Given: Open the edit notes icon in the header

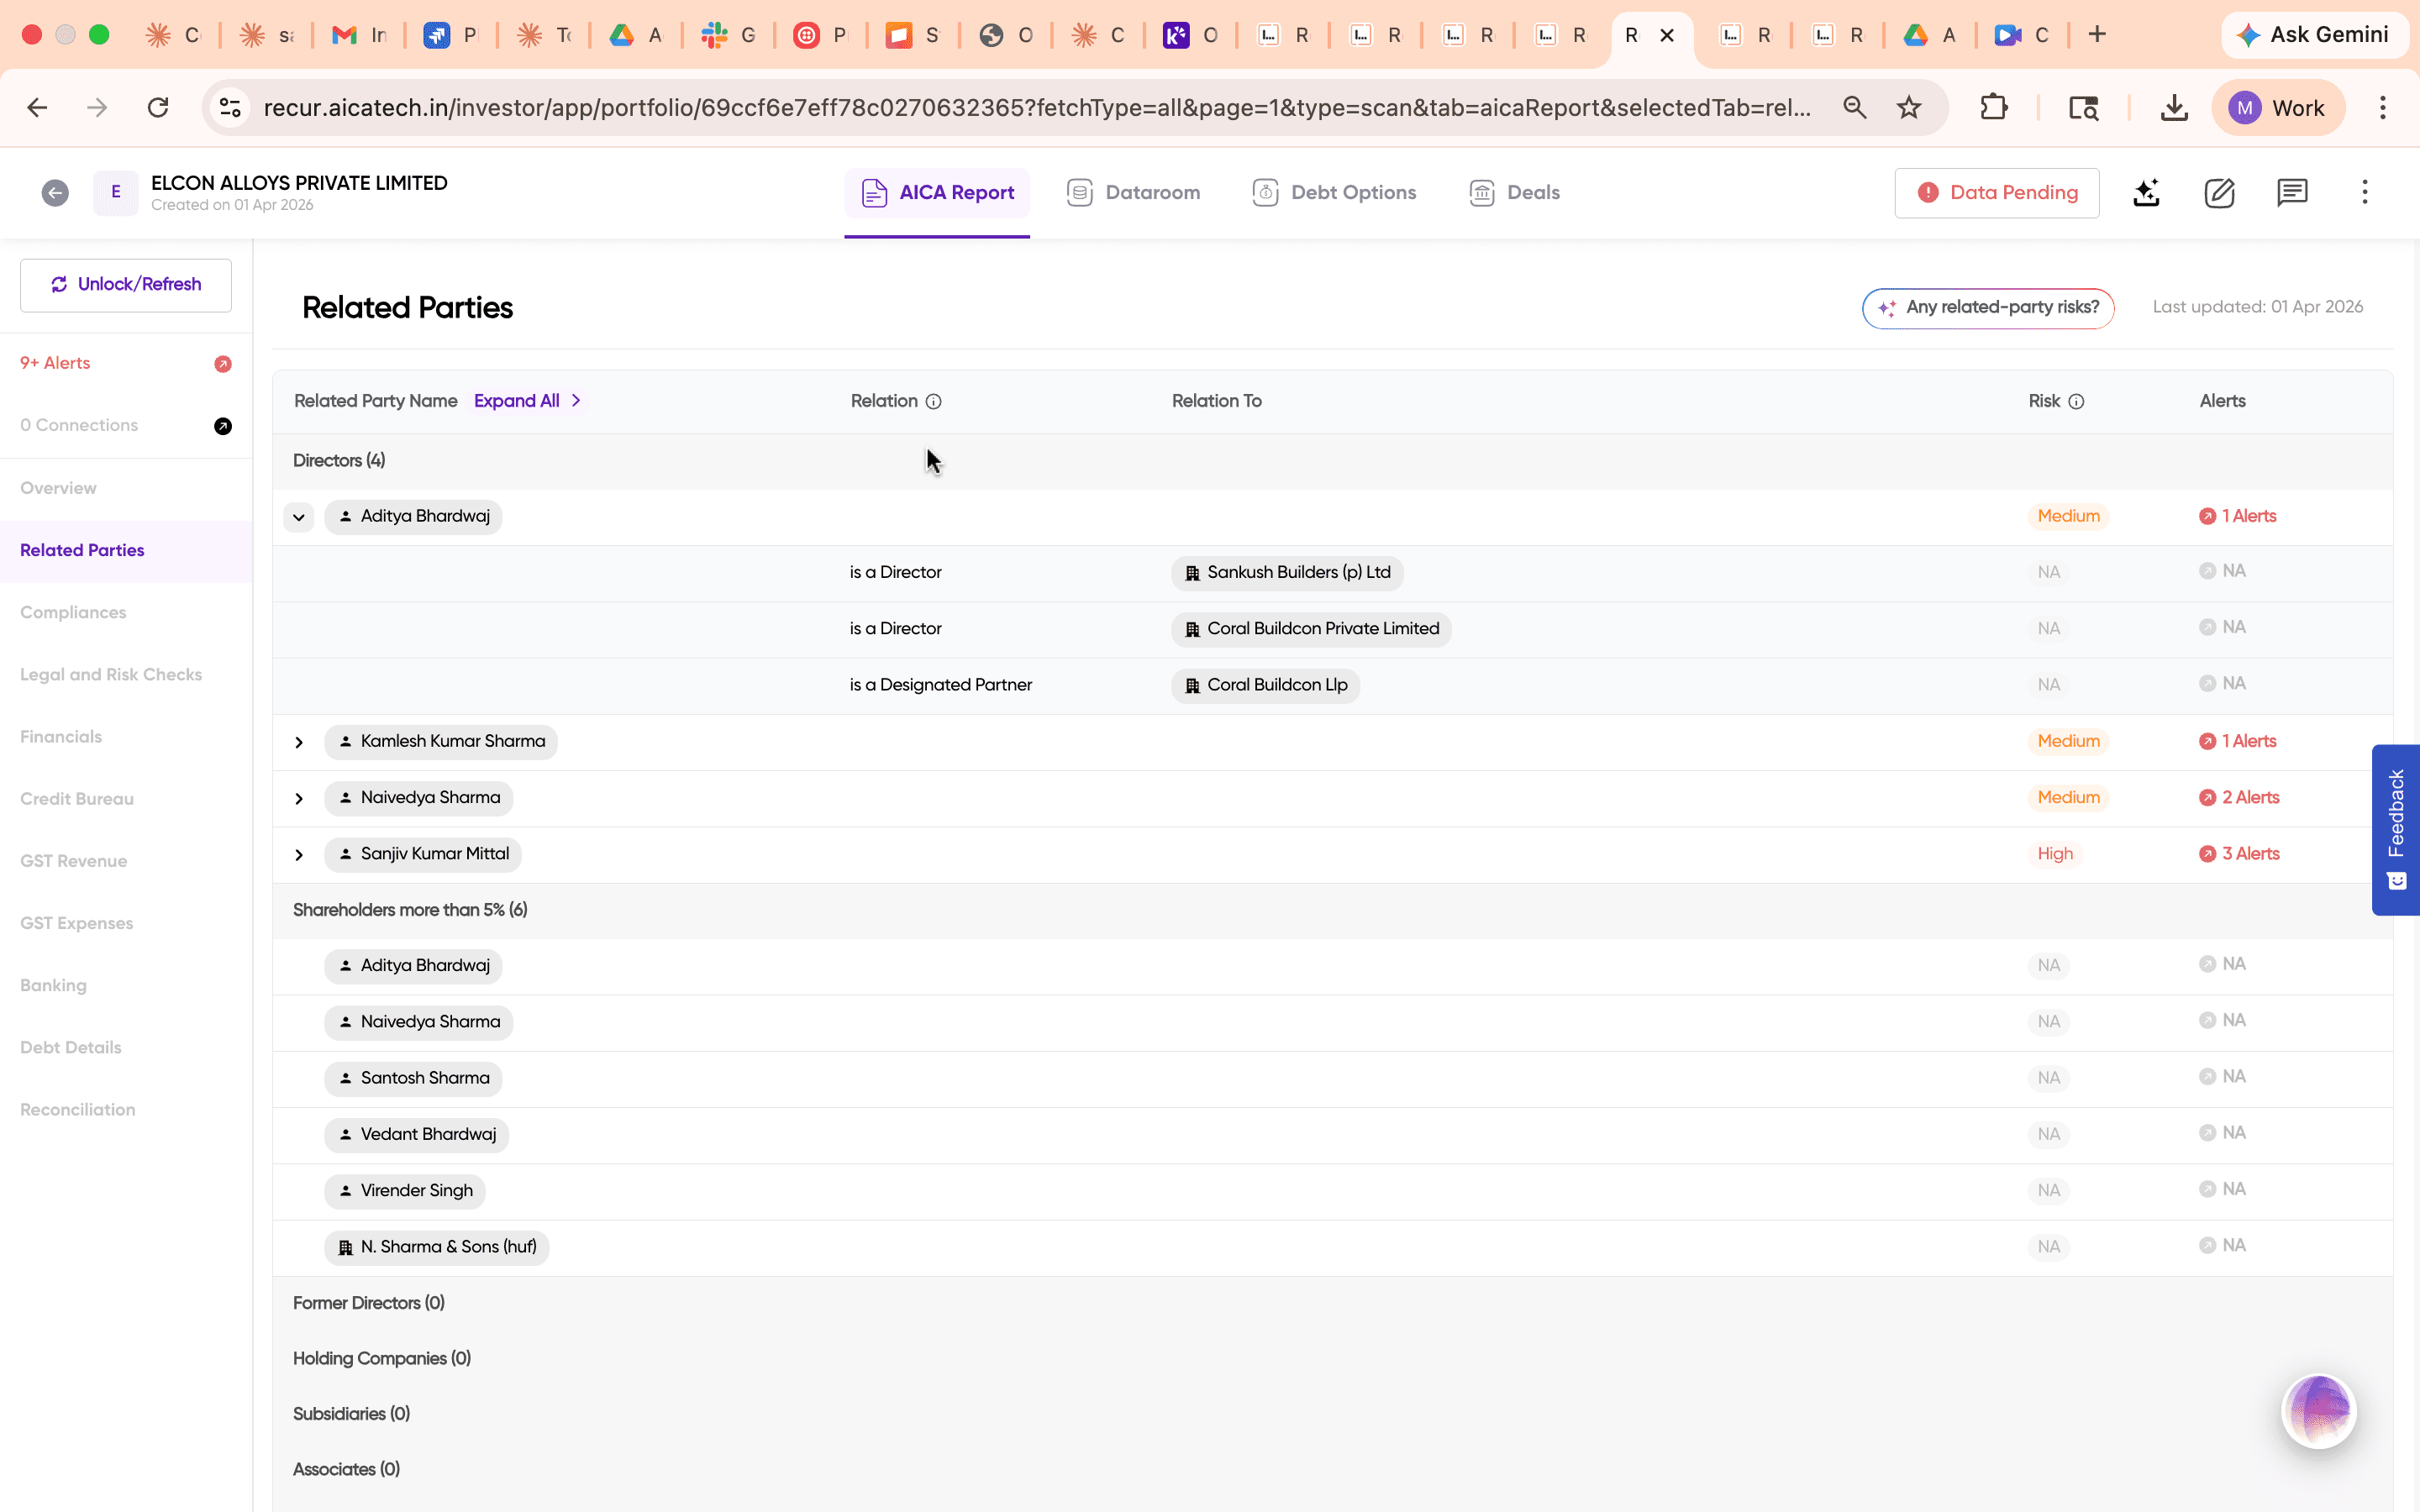Looking at the screenshot, I should [x=2219, y=192].
